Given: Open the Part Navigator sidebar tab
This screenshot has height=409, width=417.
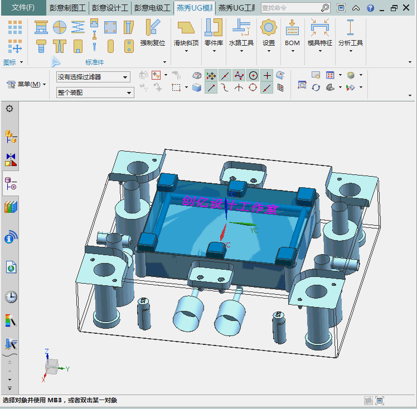Looking at the screenshot, I should coord(11,183).
